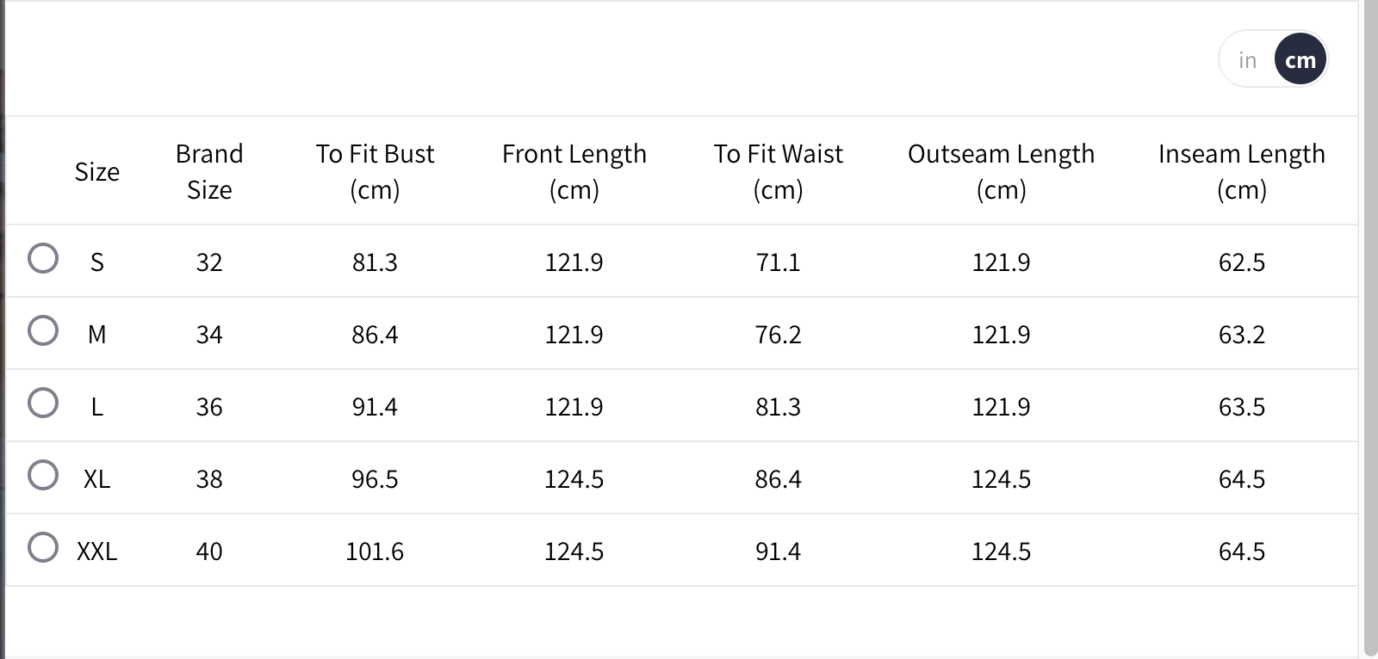Select the S size radio button

[43, 258]
